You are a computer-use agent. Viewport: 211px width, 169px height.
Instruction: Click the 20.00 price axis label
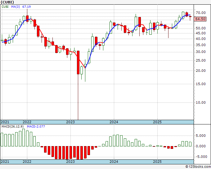pyautogui.click(x=201, y=71)
